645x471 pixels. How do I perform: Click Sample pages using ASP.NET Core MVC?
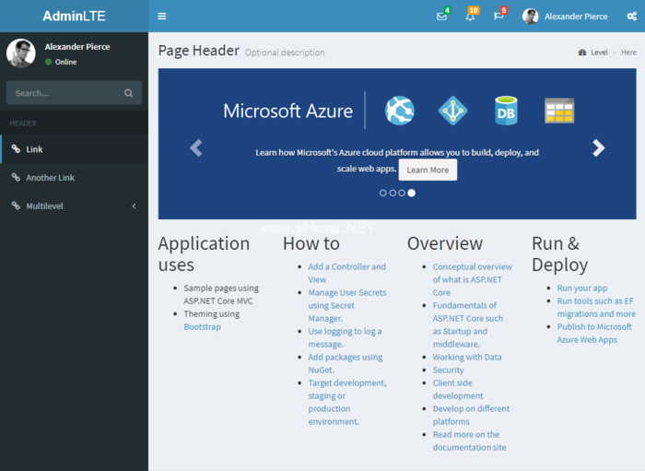(221, 295)
